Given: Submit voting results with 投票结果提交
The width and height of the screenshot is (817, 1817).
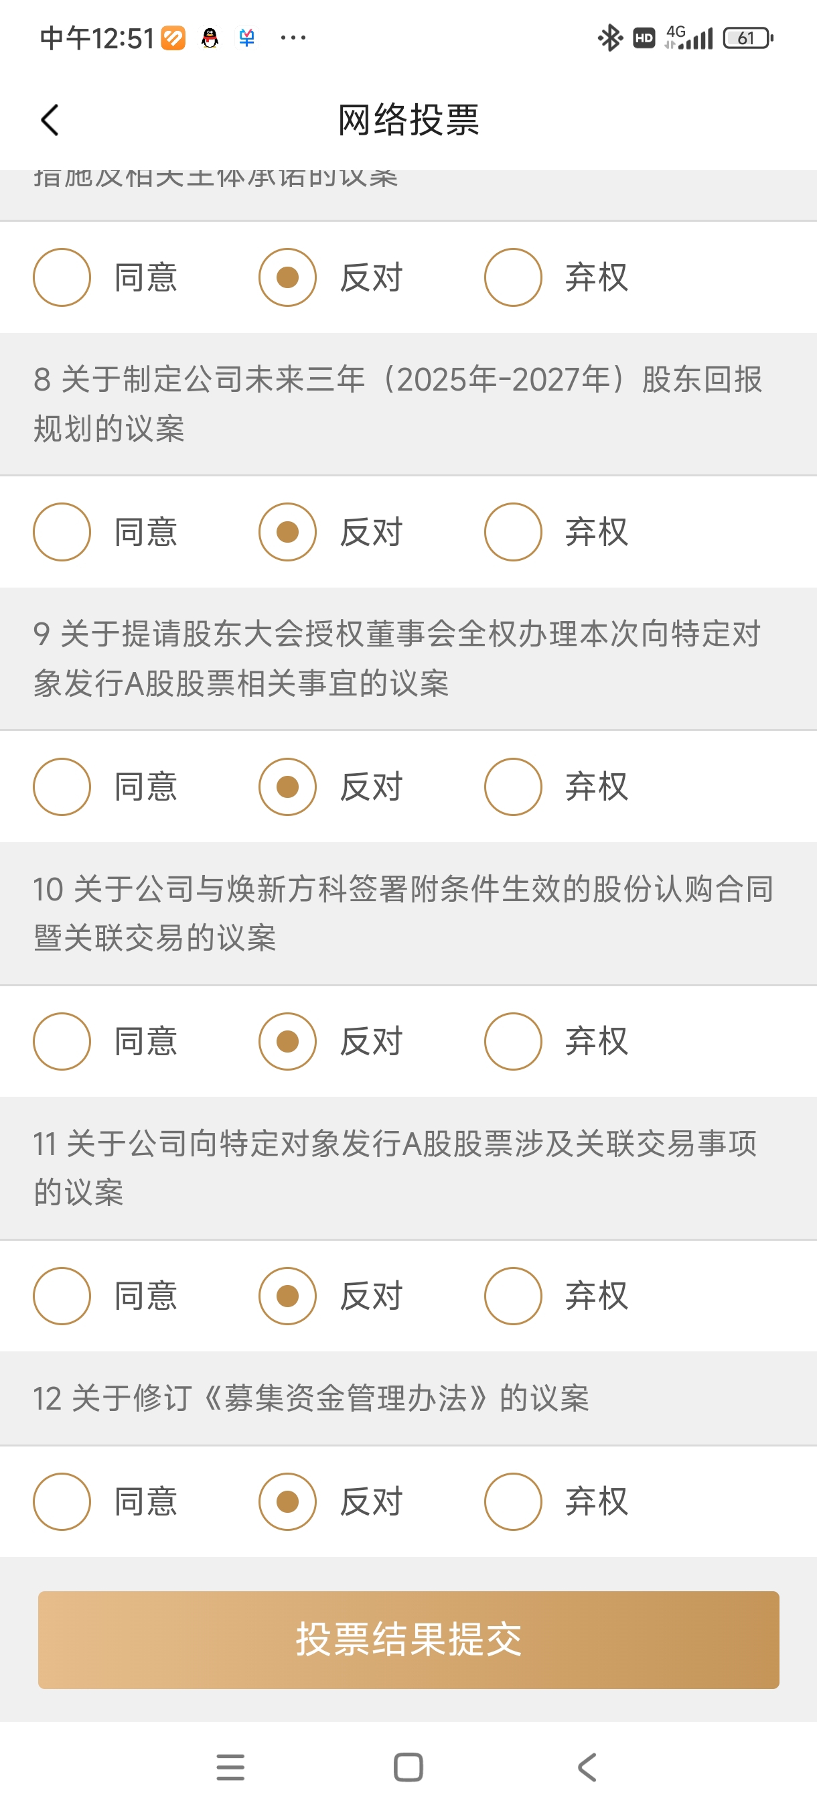Looking at the screenshot, I should [409, 1639].
